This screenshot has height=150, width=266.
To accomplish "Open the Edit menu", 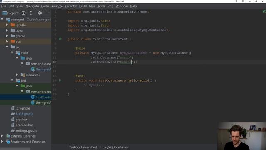I will pos(11,6).
